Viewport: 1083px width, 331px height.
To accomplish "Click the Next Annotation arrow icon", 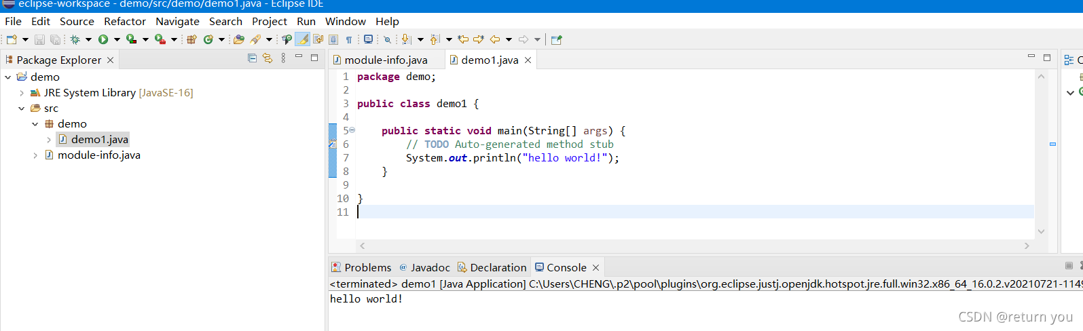I will (406, 39).
